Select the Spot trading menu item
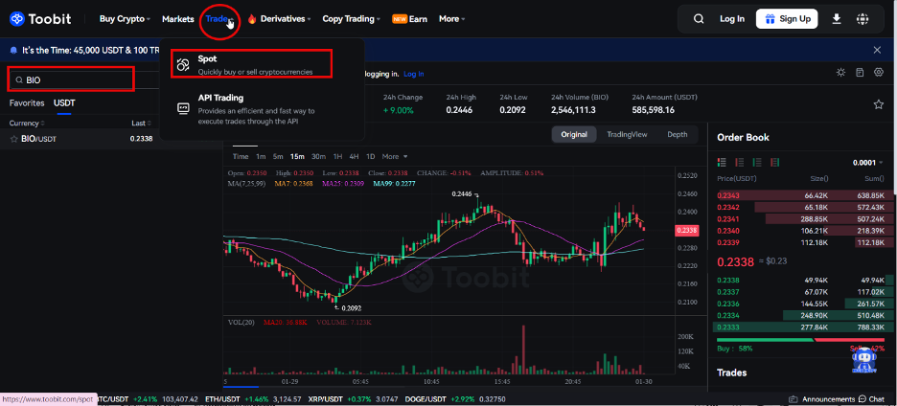Viewport: 897px width, 406px height. point(251,64)
